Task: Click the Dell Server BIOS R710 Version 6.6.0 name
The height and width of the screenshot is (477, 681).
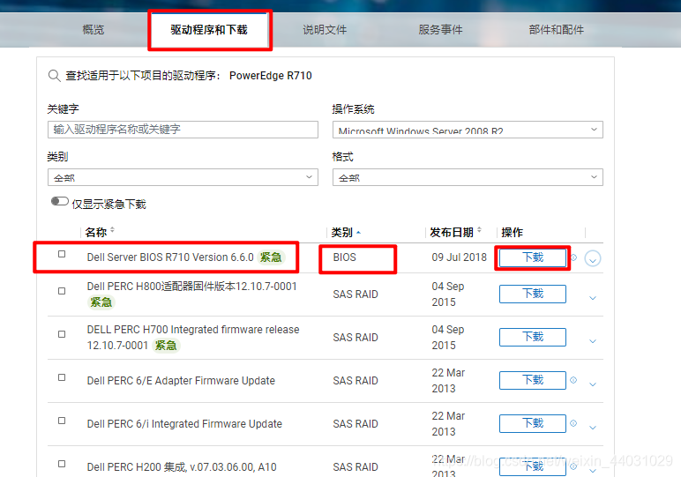Action: coord(170,257)
